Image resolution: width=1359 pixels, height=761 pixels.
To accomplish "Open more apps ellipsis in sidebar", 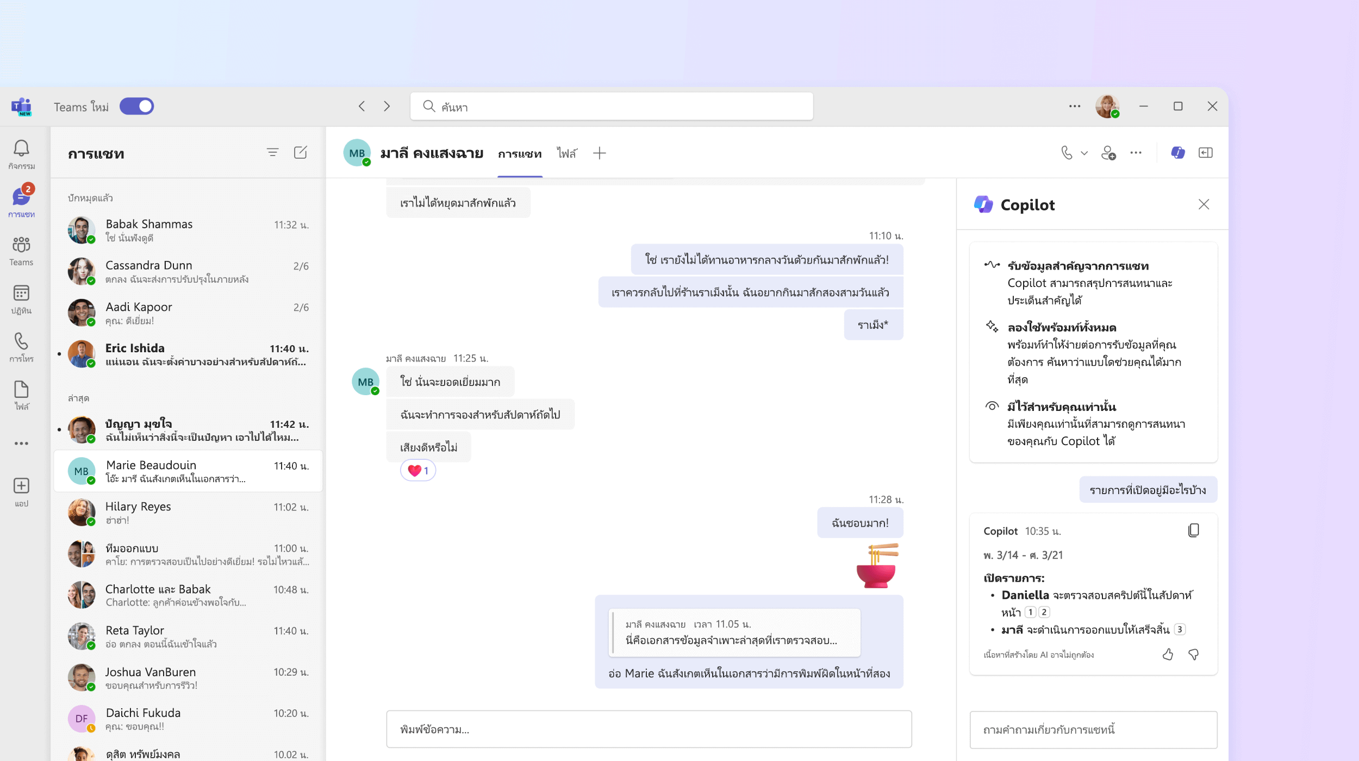I will point(21,444).
